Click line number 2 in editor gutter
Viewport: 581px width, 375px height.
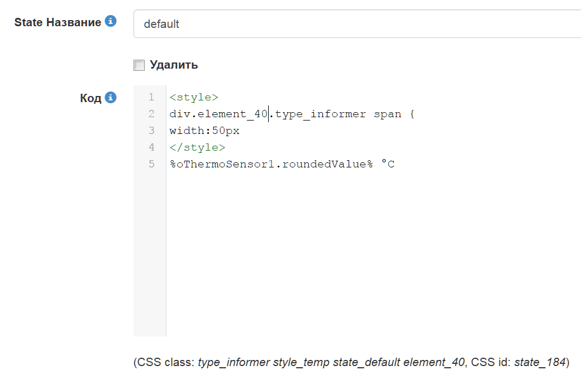click(151, 114)
